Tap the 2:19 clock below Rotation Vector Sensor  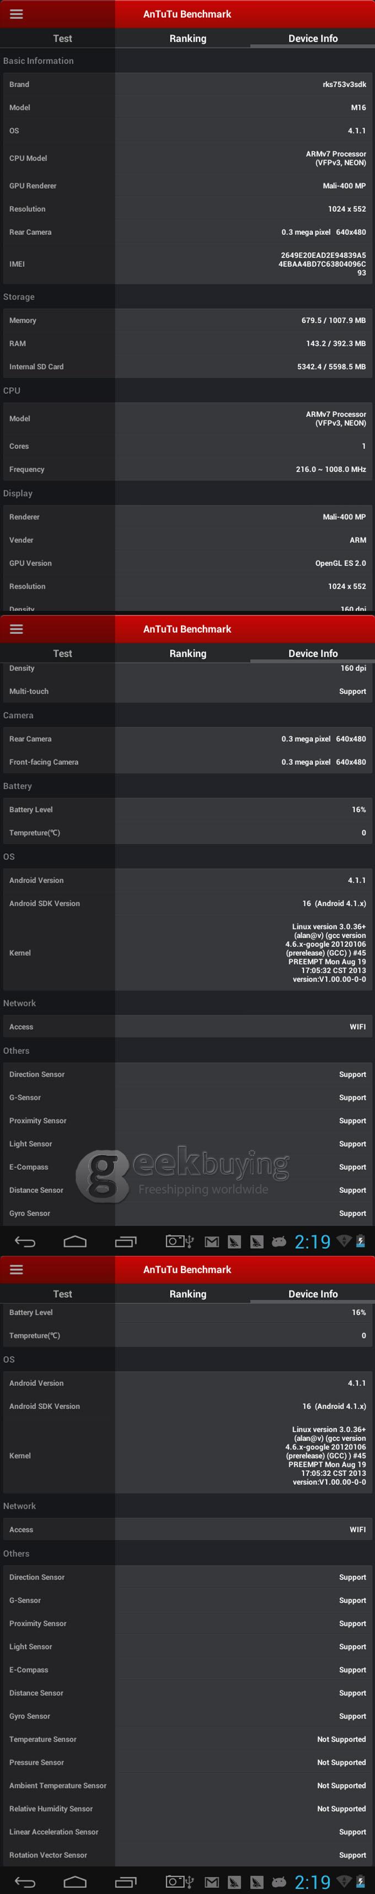tap(313, 1882)
